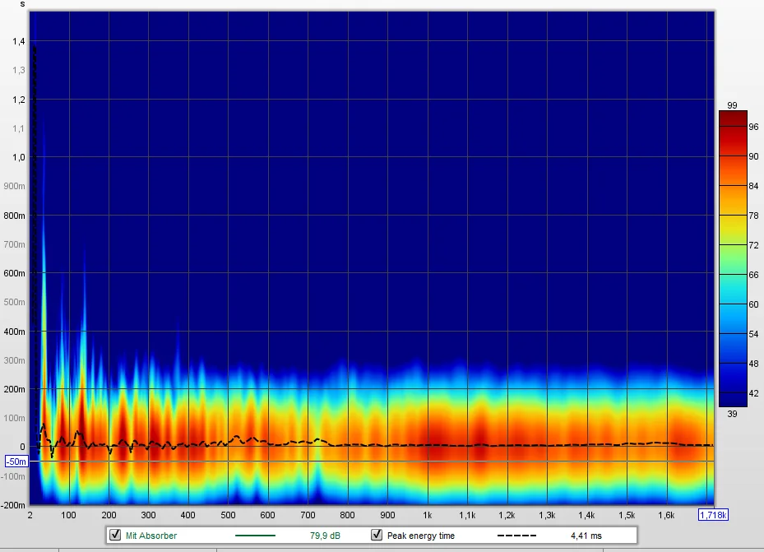Click the colour scale gradient bar
The width and height of the screenshot is (764, 552).
pos(733,258)
